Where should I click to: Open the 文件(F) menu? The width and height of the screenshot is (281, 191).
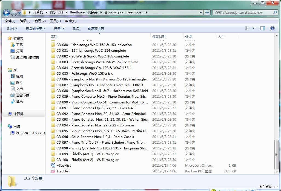[x=10, y=21]
